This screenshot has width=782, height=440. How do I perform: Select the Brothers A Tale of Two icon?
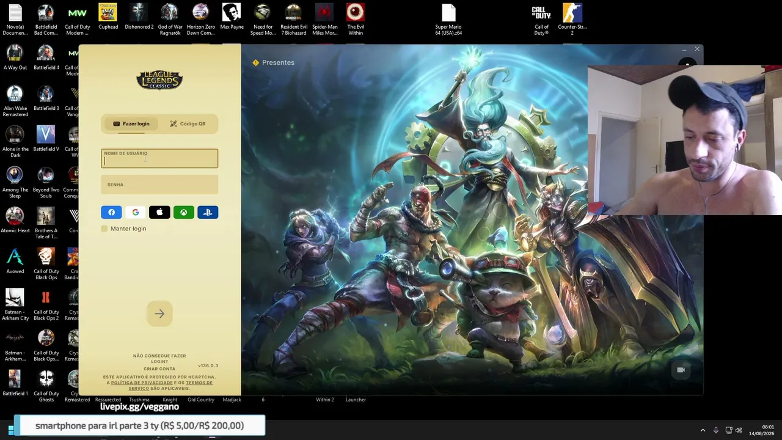(46, 224)
